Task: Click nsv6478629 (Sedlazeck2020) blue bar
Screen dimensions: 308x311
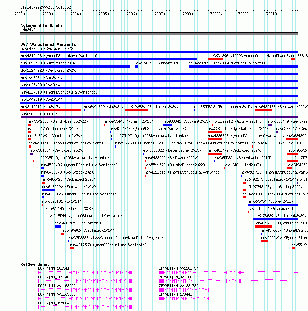Action: (275, 219)
